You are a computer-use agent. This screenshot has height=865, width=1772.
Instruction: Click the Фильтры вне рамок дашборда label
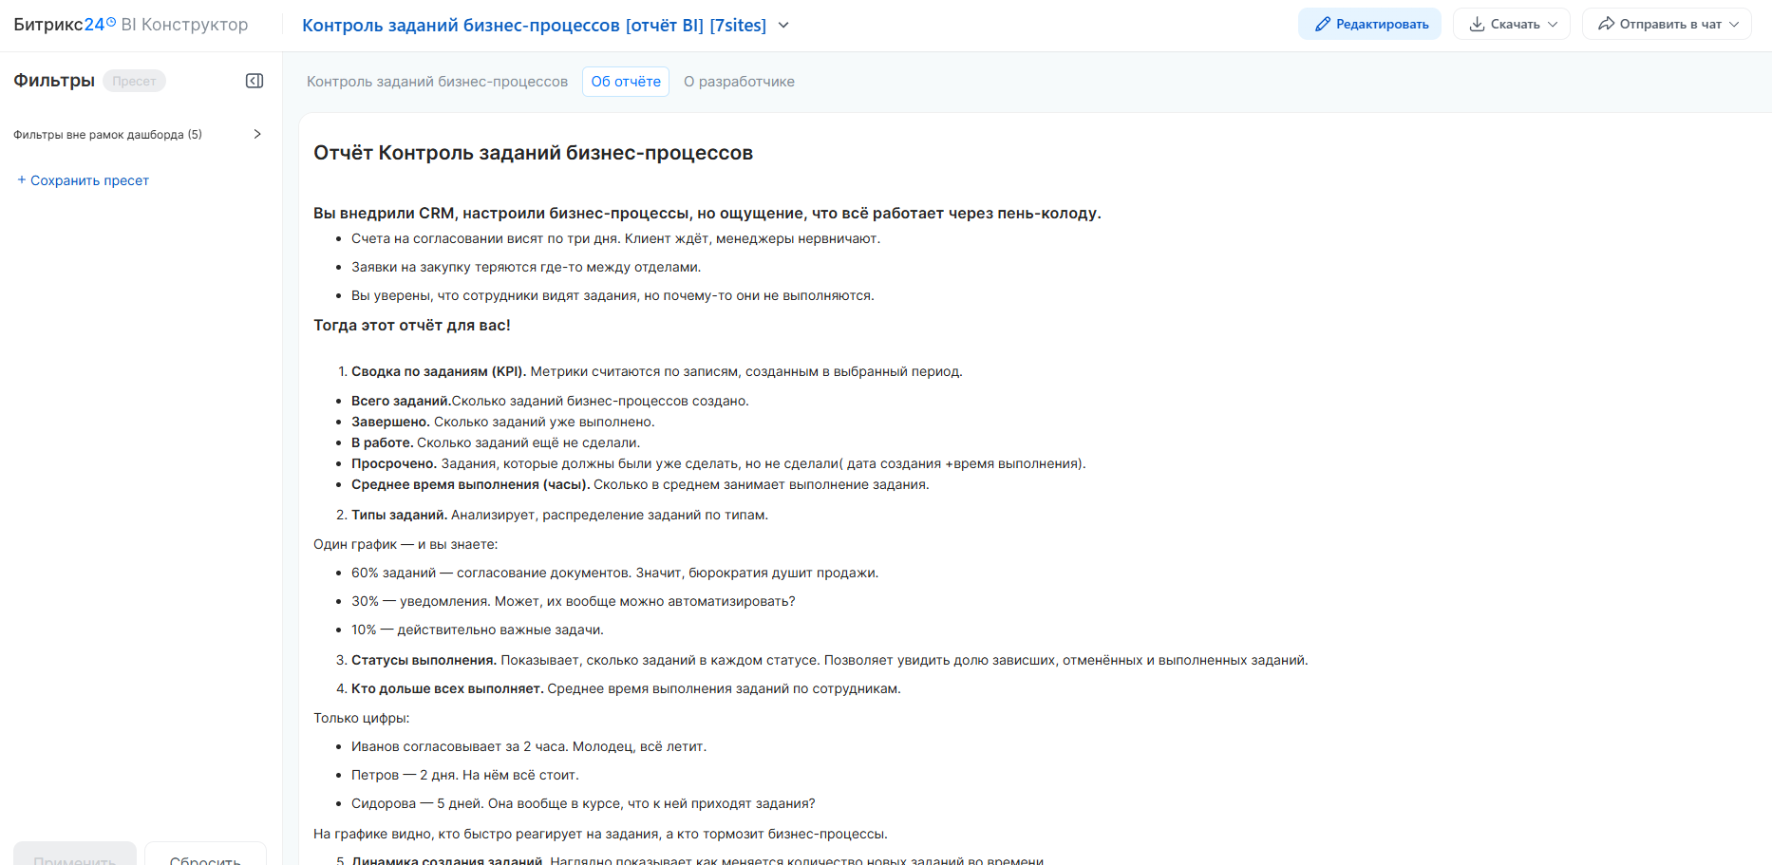pyautogui.click(x=107, y=135)
